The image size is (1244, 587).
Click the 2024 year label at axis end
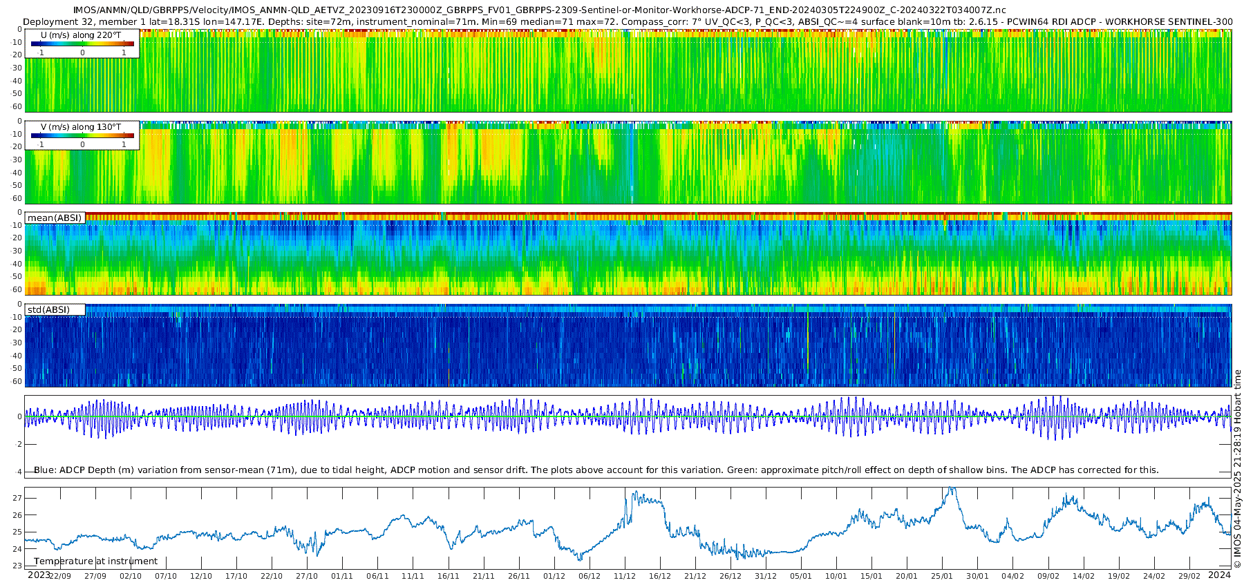coord(1219,575)
